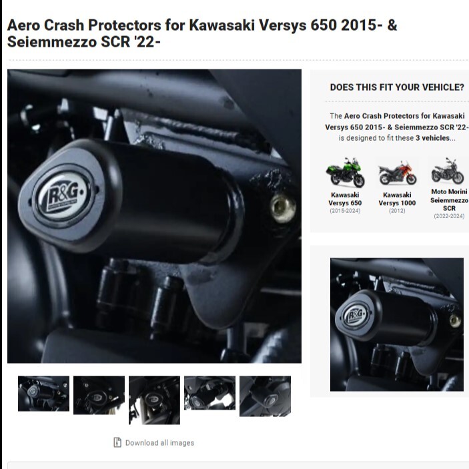Open the "Download all images" link
Viewport: 469px width, 469px height.
pyautogui.click(x=159, y=443)
